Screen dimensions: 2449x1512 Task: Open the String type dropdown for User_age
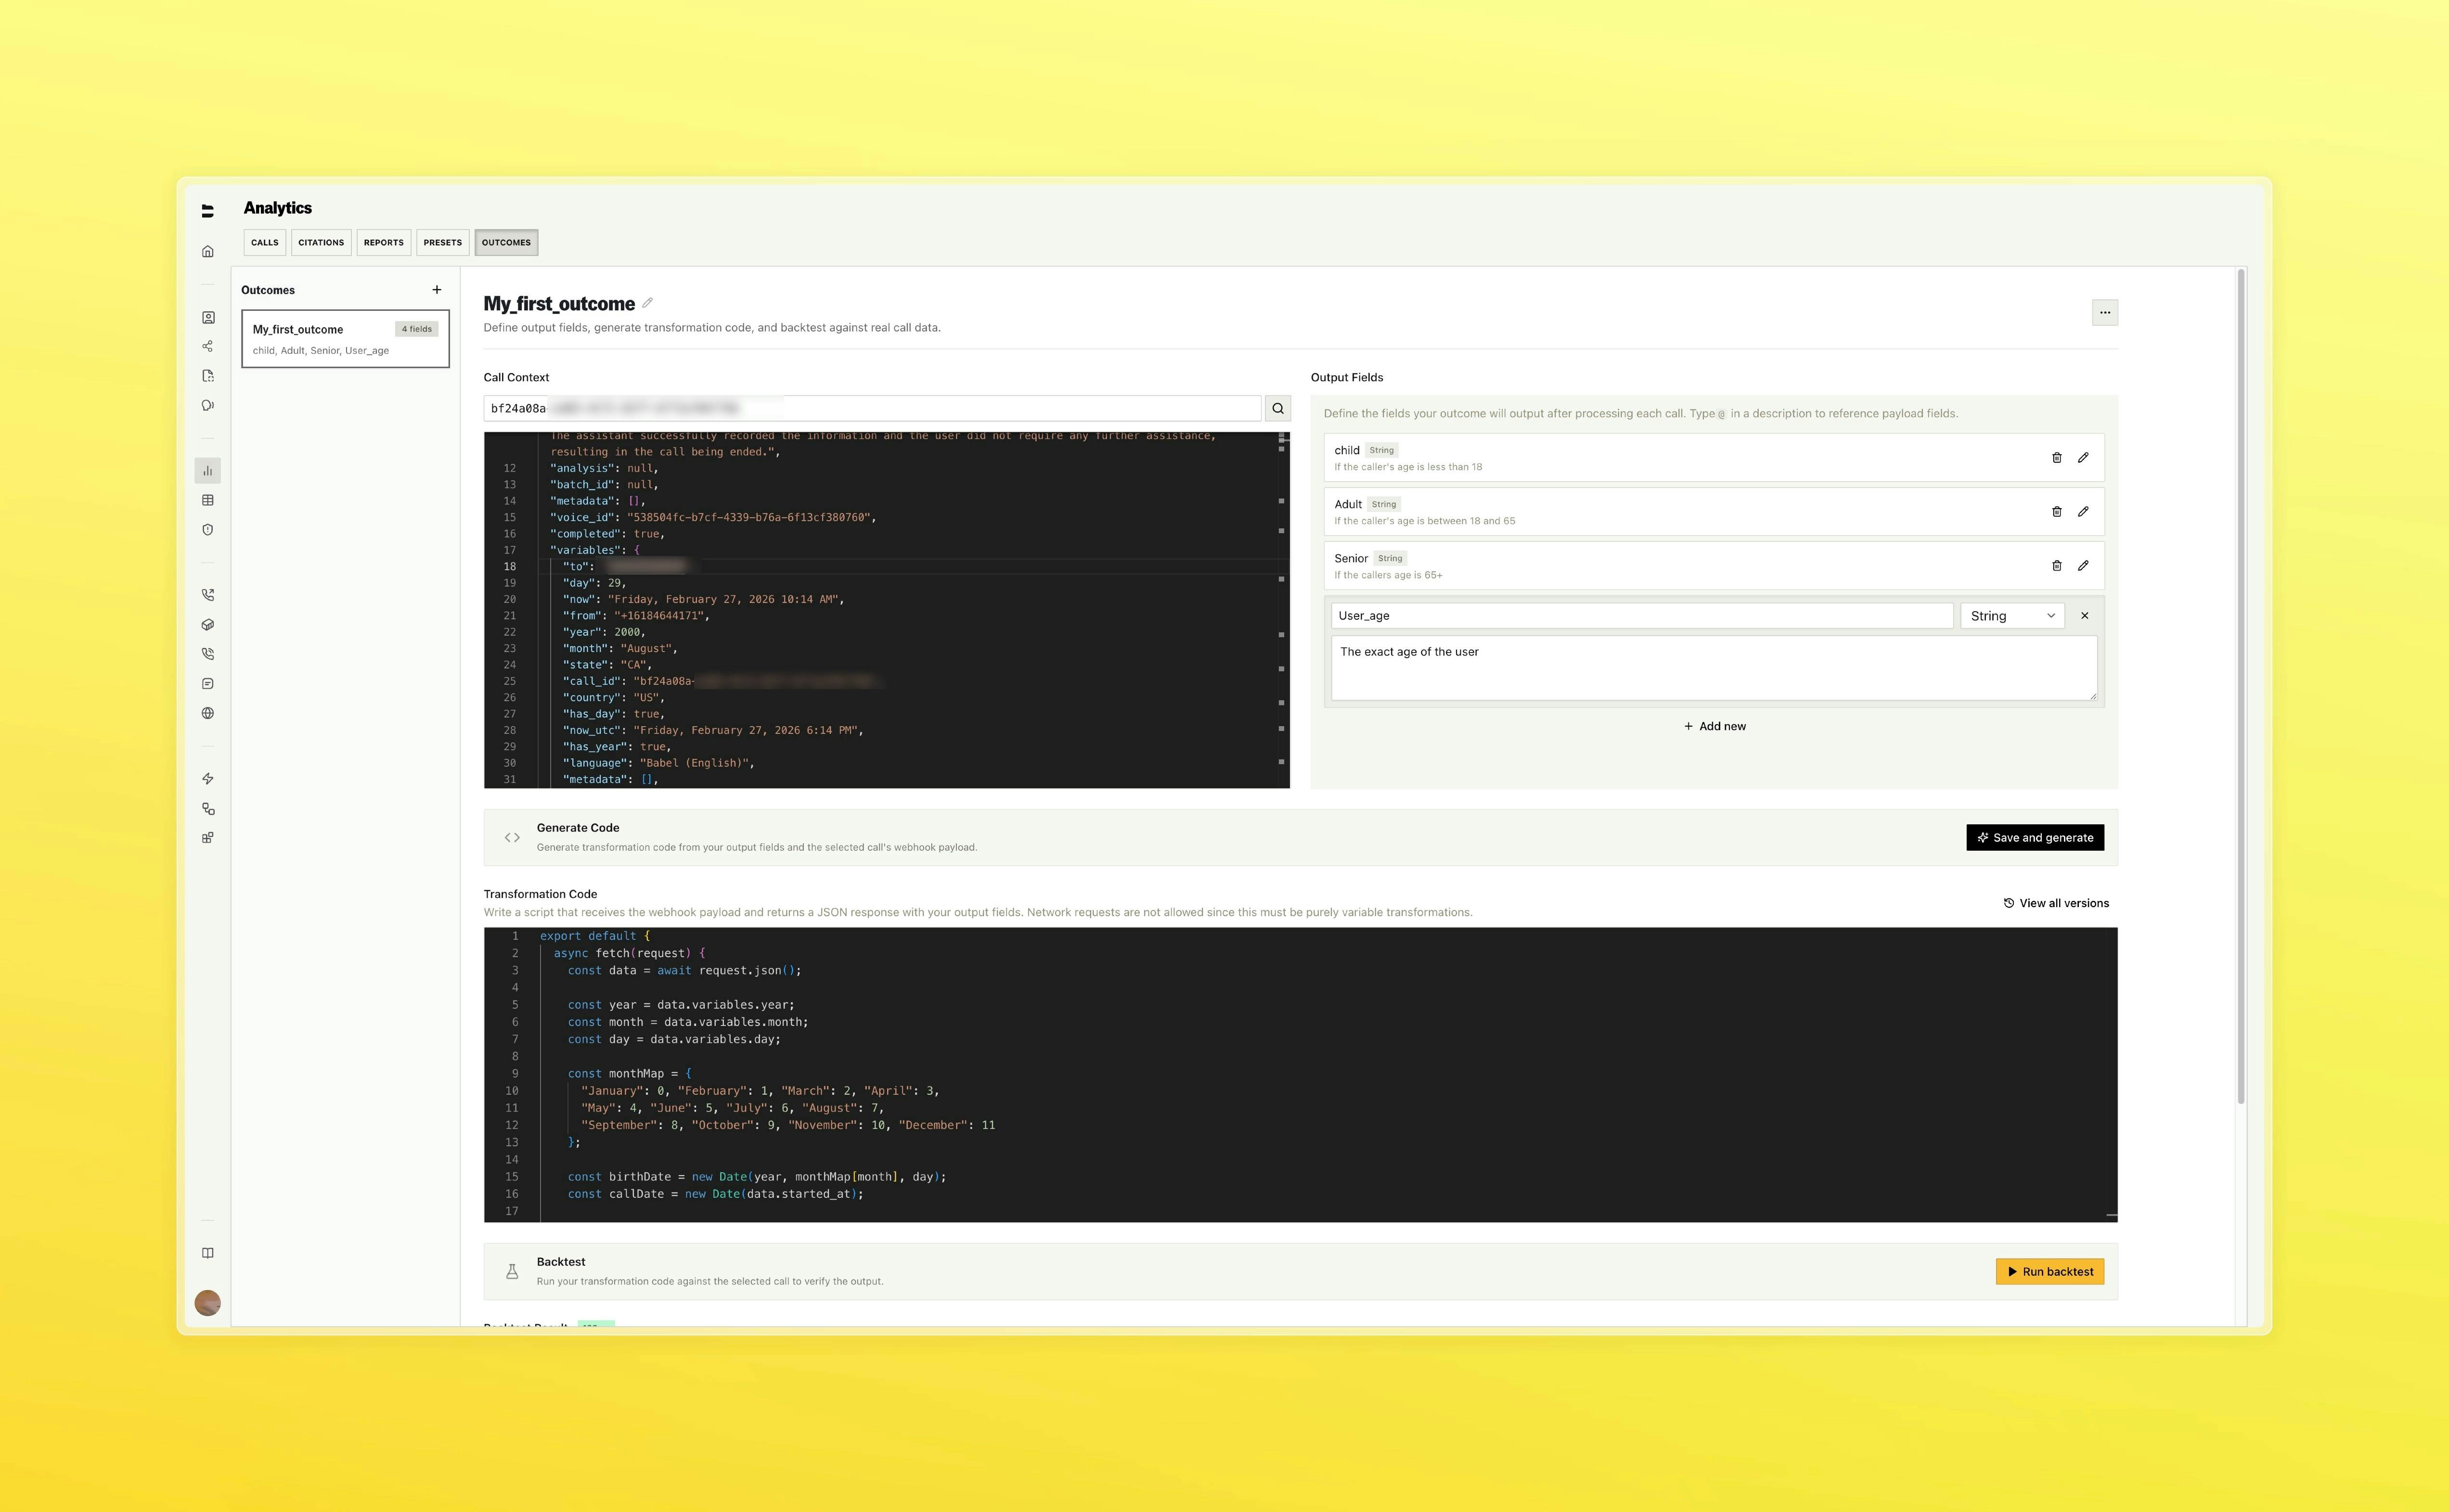coord(2012,615)
